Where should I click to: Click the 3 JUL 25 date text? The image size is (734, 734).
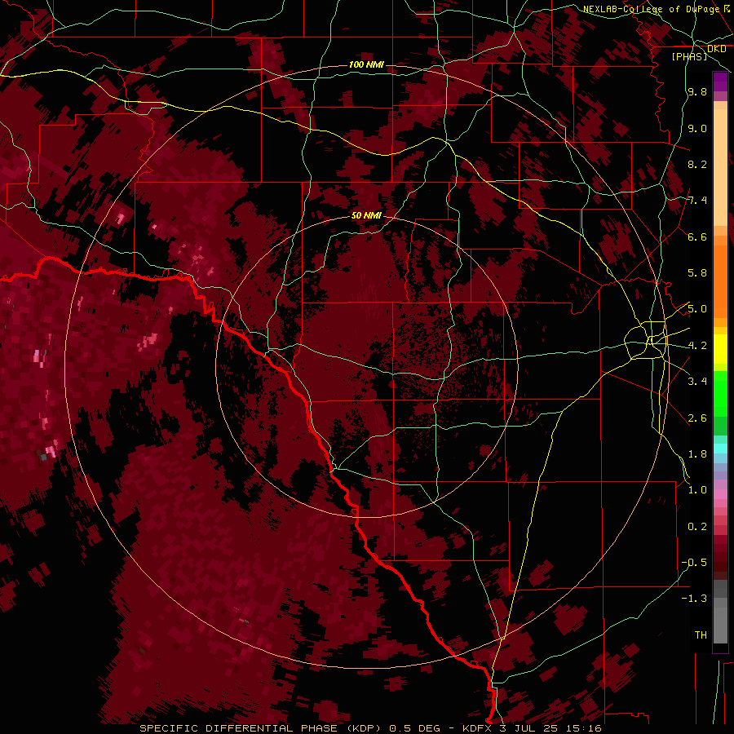[531, 728]
